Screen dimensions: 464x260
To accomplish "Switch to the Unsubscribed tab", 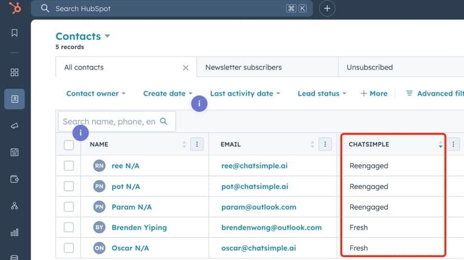I will (x=401, y=67).
